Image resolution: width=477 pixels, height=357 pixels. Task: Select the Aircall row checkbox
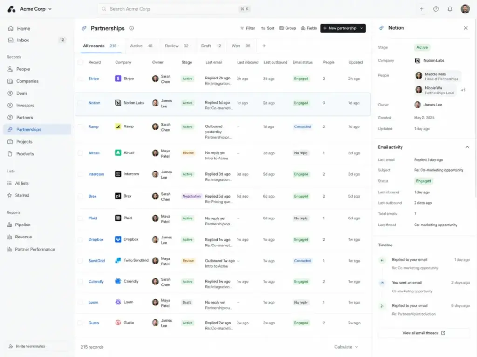click(x=80, y=153)
